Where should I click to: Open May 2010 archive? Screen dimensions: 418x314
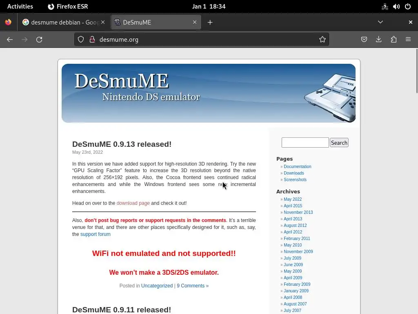[292, 245]
